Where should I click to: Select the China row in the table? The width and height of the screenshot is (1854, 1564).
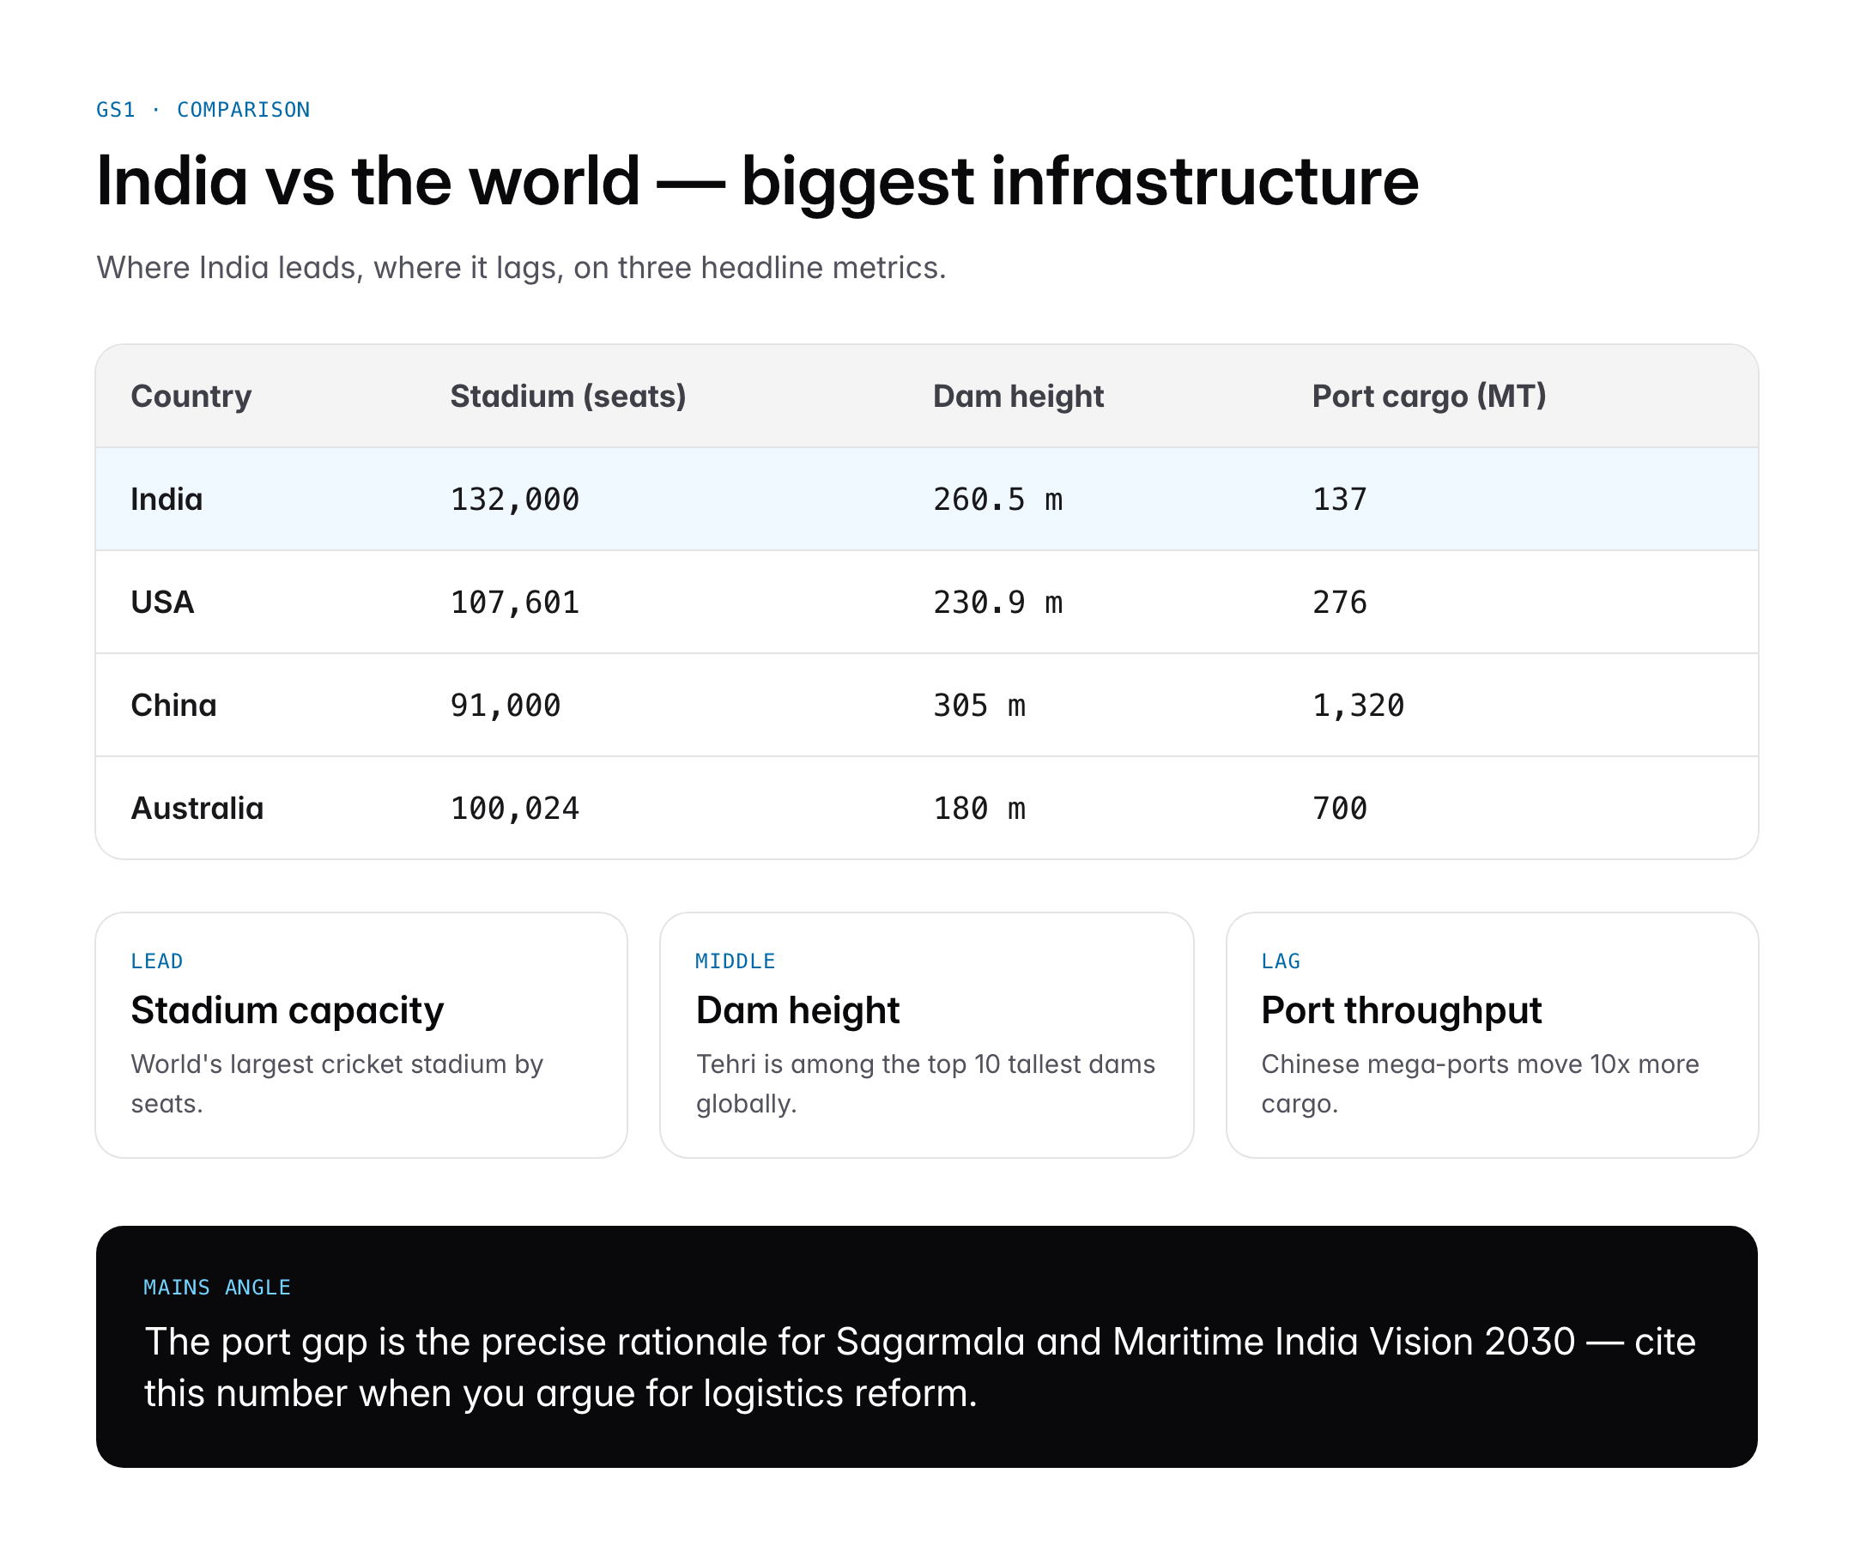coord(926,705)
